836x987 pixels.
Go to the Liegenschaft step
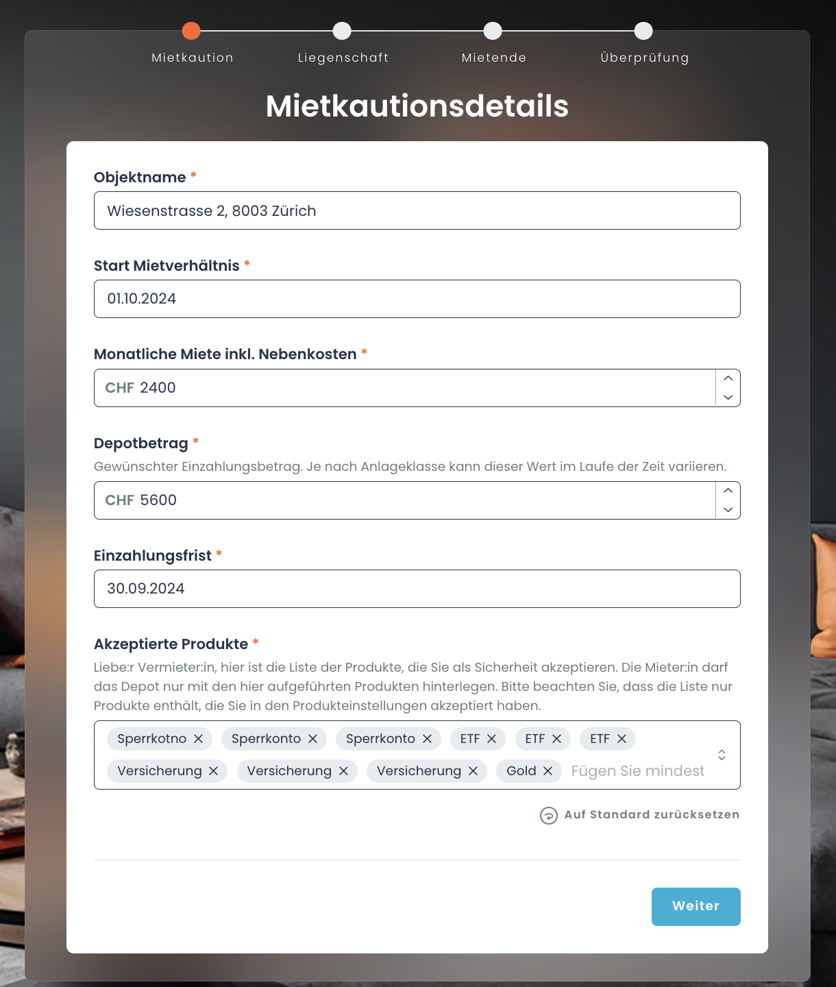(x=342, y=31)
